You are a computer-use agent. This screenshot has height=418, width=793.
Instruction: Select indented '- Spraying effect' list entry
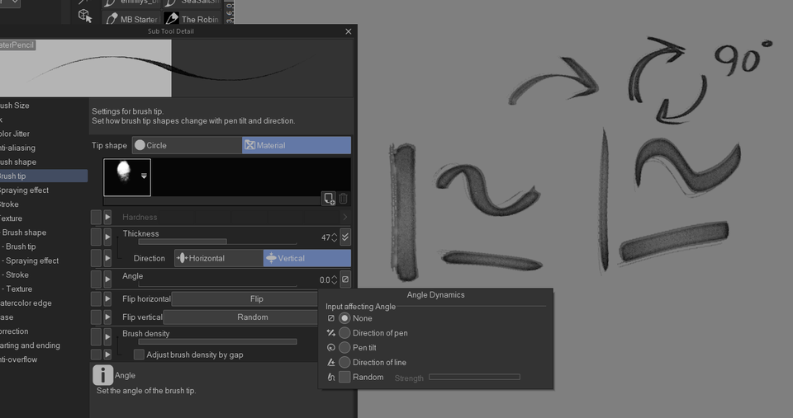coord(44,261)
